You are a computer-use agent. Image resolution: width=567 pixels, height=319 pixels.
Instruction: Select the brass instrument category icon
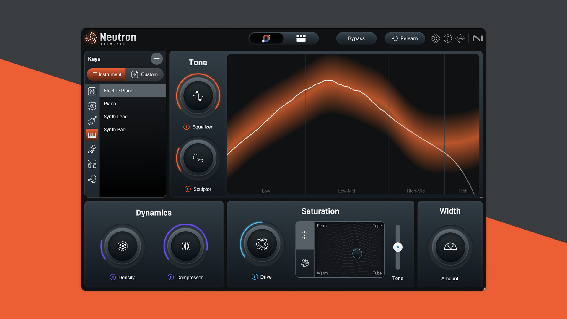coord(92,150)
